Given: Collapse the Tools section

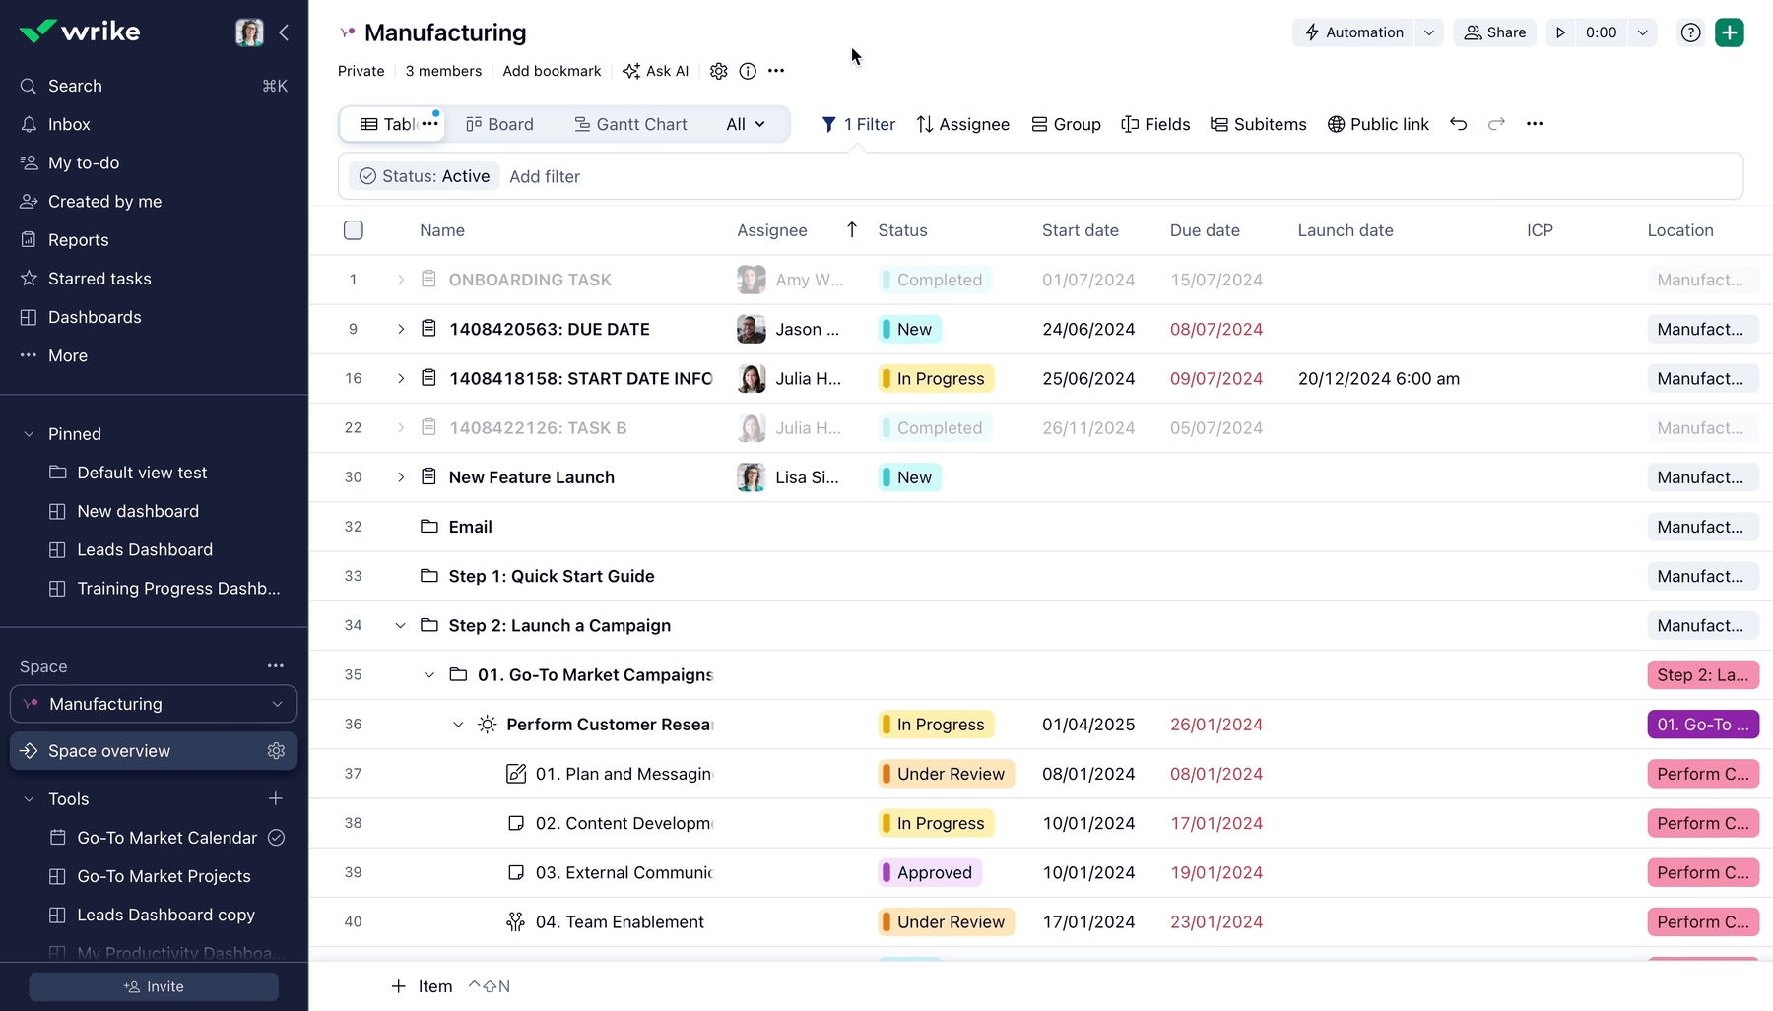Looking at the screenshot, I should pos(29,799).
